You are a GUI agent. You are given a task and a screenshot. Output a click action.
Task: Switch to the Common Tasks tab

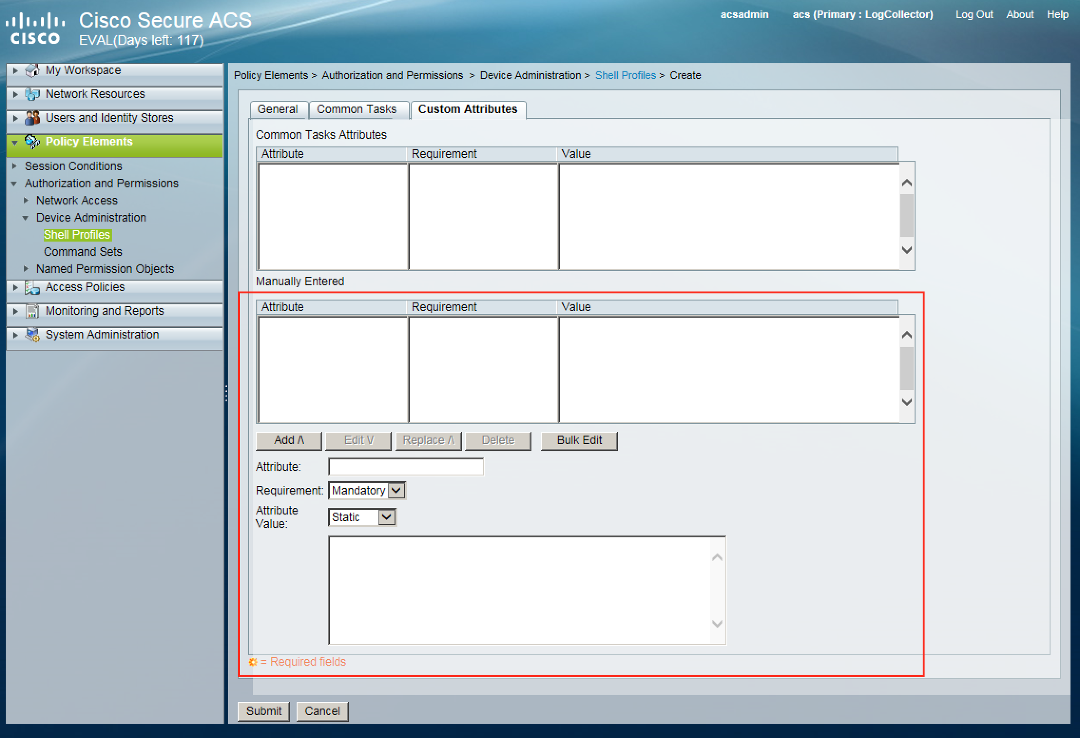357,109
